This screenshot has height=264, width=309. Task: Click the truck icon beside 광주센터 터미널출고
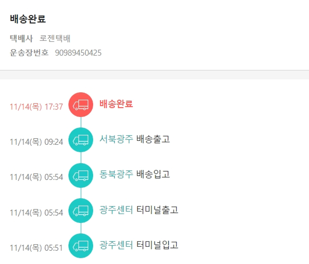point(81,211)
